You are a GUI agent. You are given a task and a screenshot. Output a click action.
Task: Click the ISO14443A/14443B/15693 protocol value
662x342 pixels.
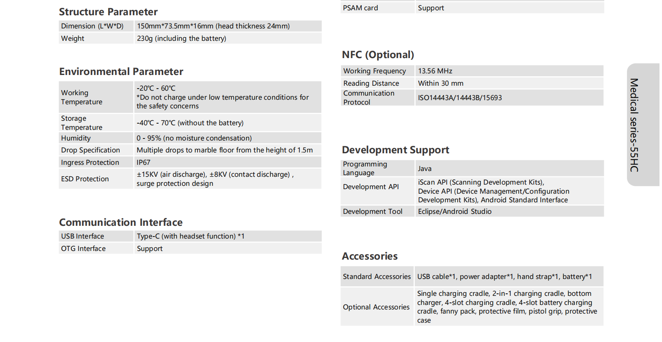[x=460, y=98]
